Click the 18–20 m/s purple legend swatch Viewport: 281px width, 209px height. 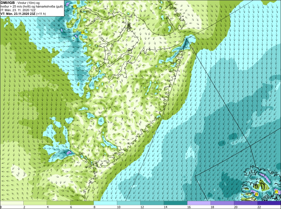click(x=222, y=203)
